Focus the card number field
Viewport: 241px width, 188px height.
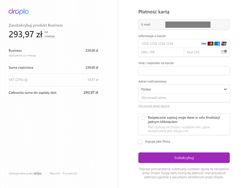tap(169, 44)
